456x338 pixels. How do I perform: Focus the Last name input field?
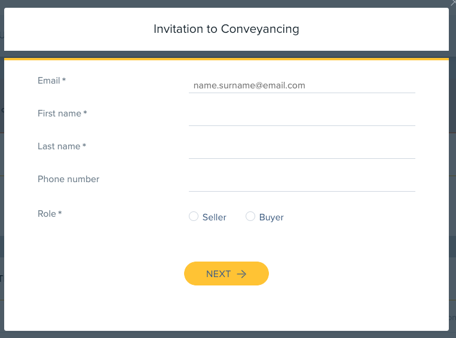click(302, 151)
